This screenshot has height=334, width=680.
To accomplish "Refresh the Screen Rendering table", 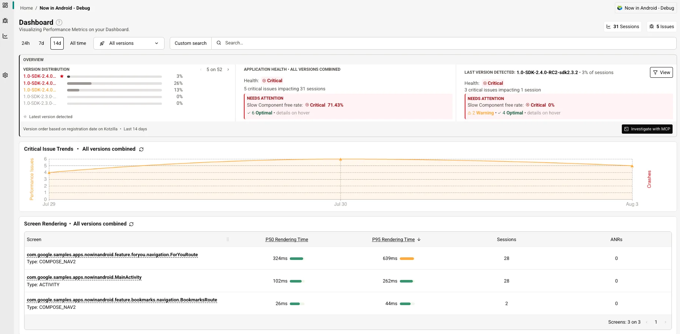I will [x=131, y=224].
